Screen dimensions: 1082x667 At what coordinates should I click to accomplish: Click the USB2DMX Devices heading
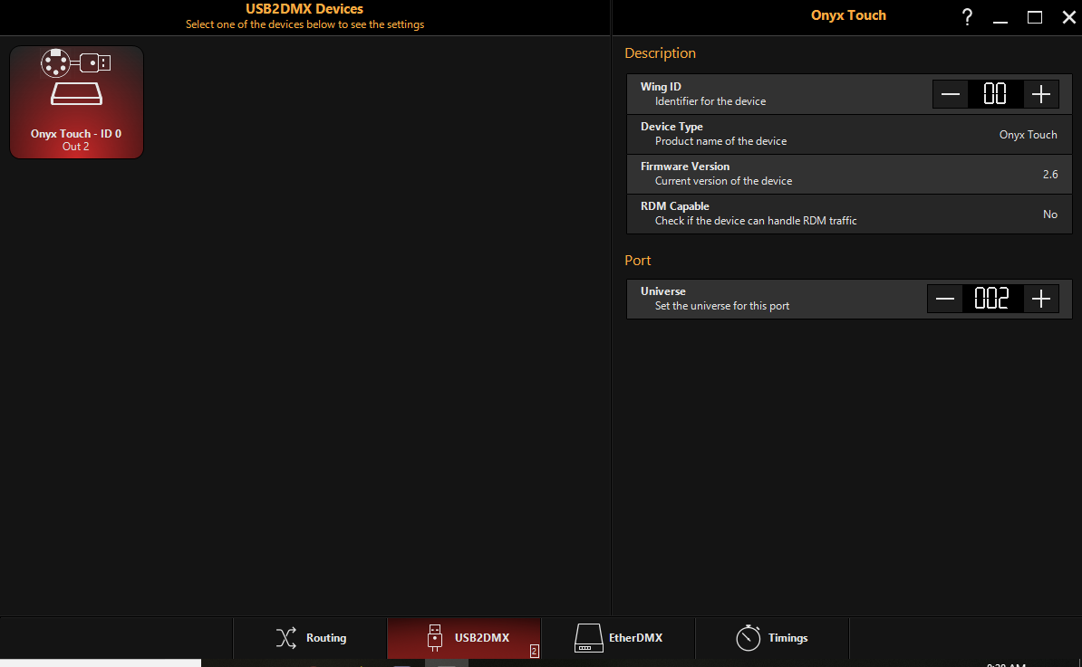click(304, 9)
